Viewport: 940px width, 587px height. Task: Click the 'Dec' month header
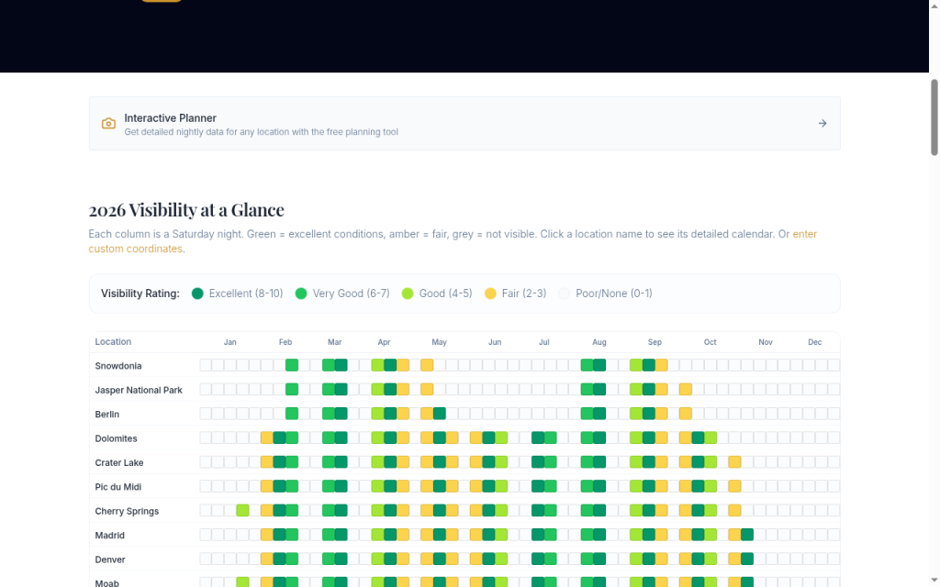point(815,342)
